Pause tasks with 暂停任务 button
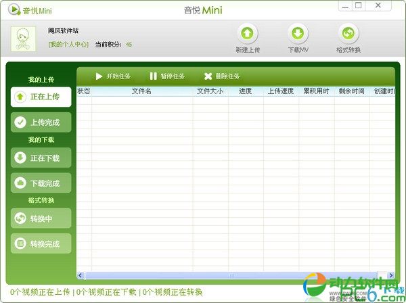Image resolution: width=406 pixels, height=303 pixels. tap(166, 76)
